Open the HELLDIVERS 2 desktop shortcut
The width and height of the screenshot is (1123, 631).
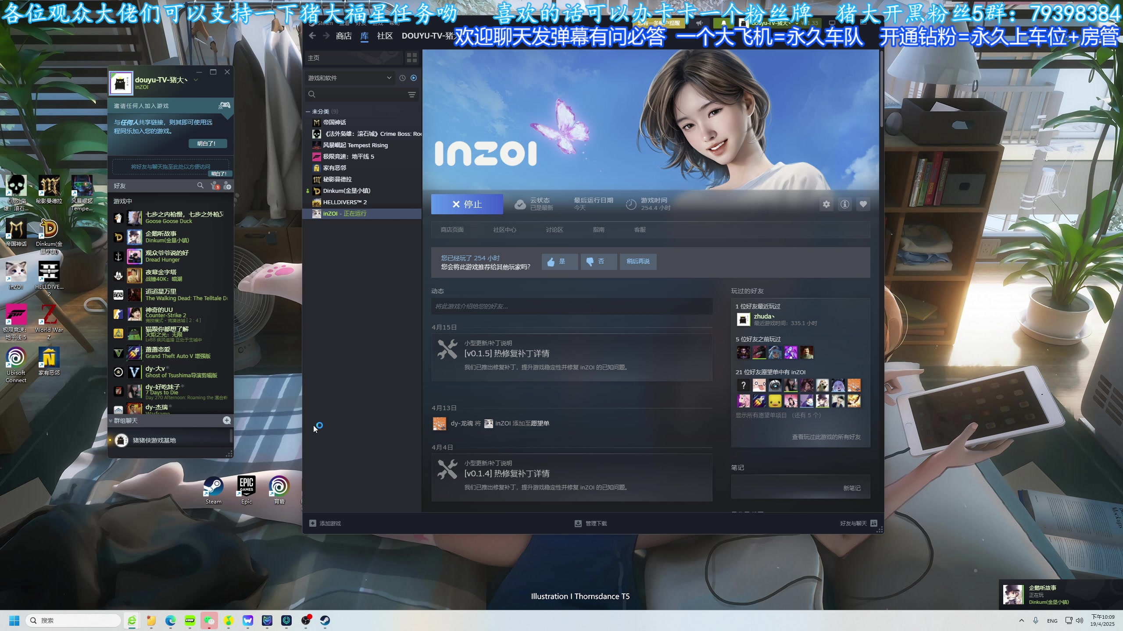[49, 279]
